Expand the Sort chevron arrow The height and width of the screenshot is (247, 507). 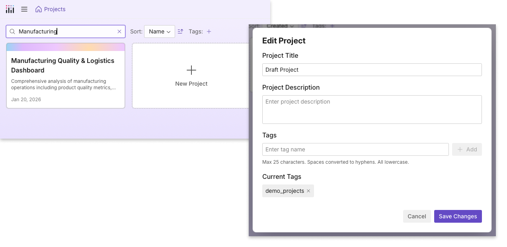pyautogui.click(x=169, y=32)
